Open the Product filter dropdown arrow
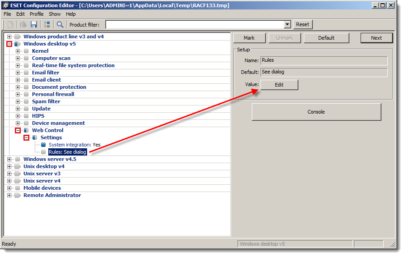 [288, 24]
